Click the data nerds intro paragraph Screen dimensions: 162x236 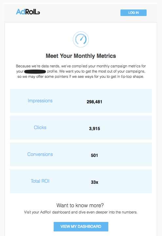81,71
